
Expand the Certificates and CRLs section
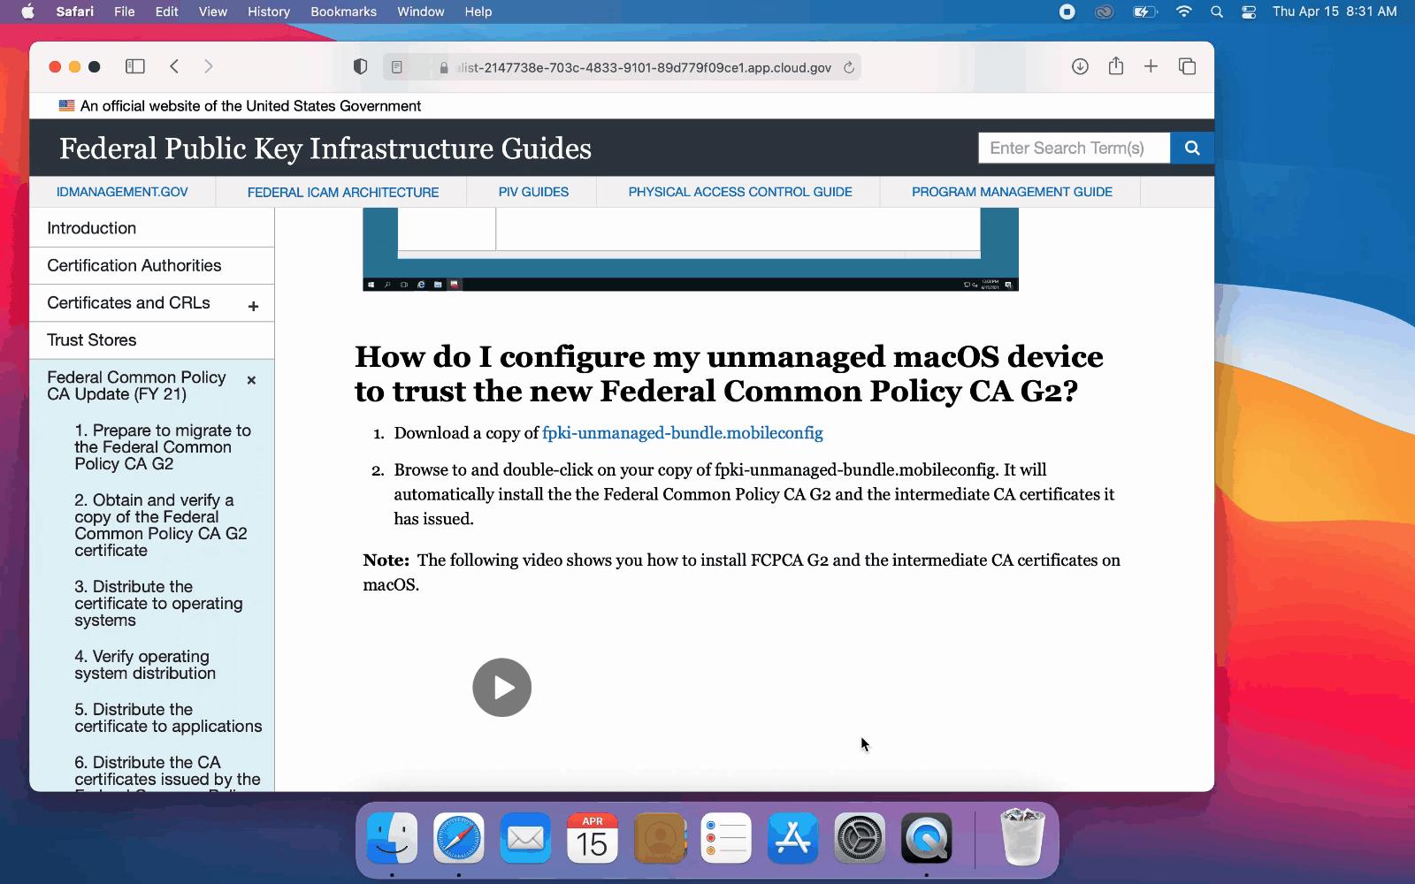click(x=253, y=306)
